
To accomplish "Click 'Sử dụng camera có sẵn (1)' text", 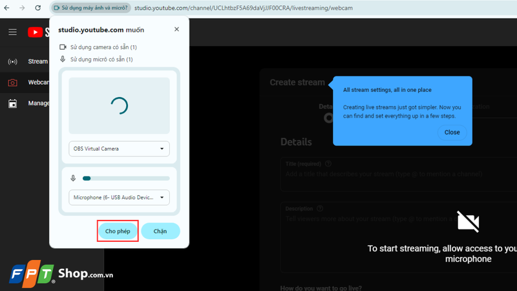I will pyautogui.click(x=103, y=47).
